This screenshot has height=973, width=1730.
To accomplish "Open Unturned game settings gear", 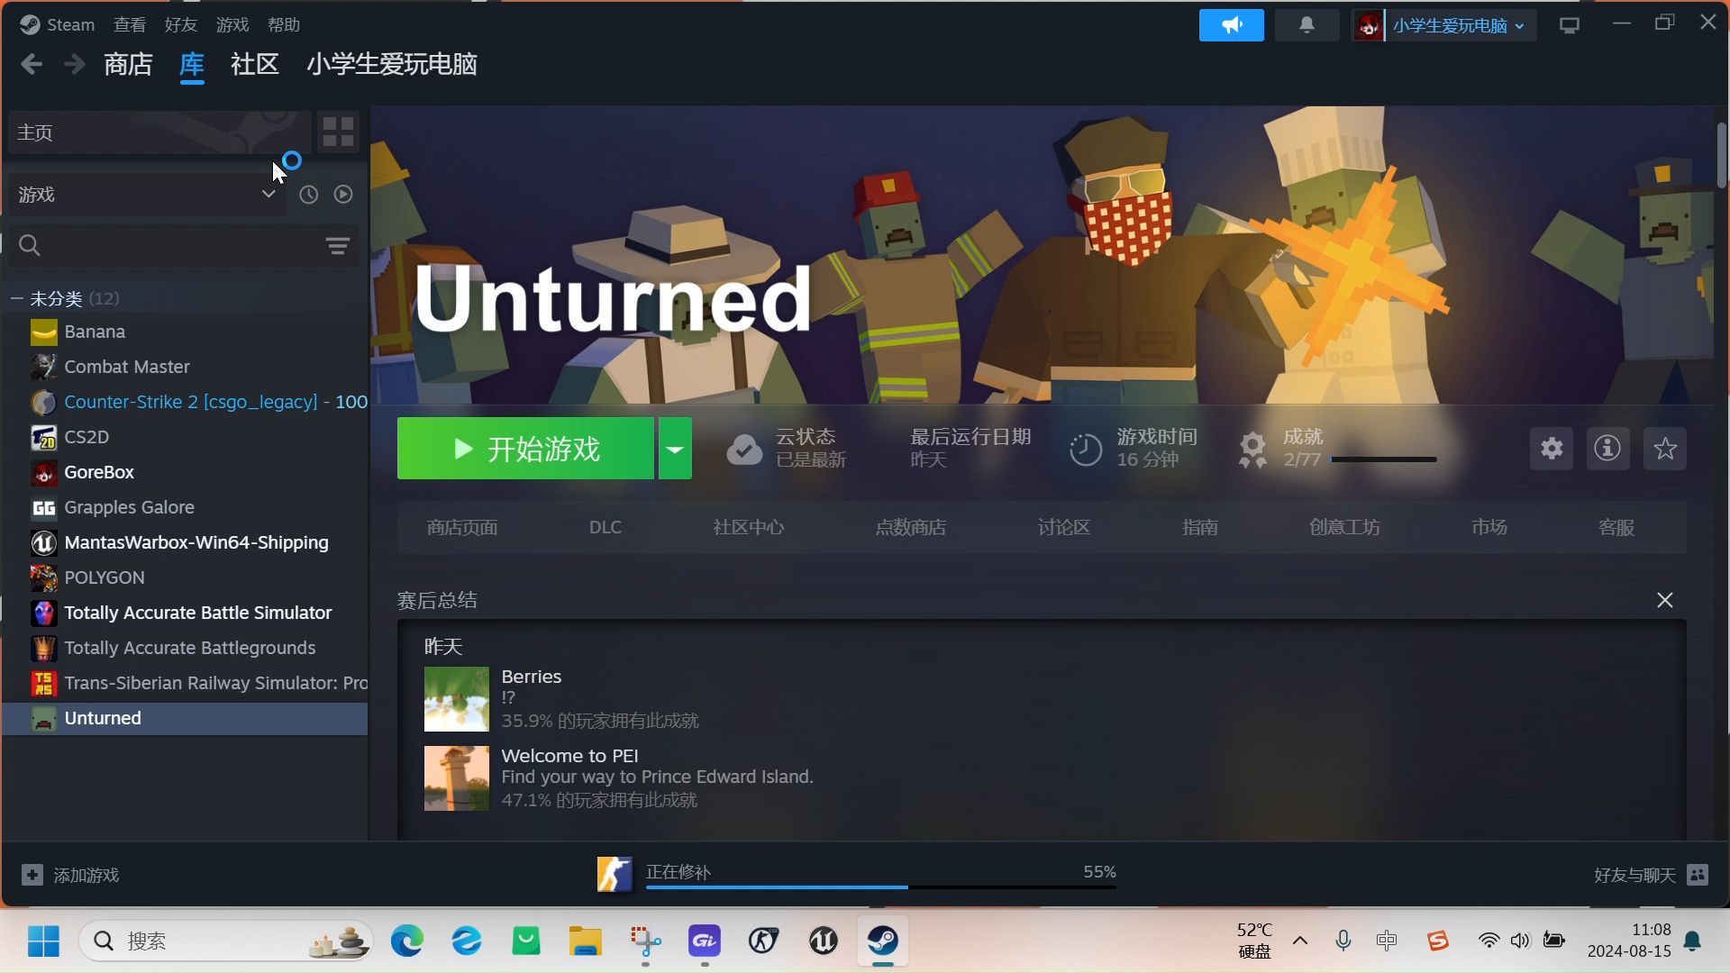I will tap(1551, 449).
